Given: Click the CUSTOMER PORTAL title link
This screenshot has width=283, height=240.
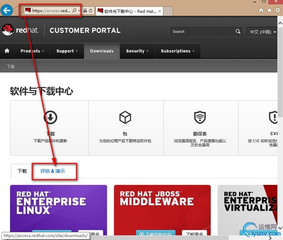Looking at the screenshot, I should coord(85,30).
